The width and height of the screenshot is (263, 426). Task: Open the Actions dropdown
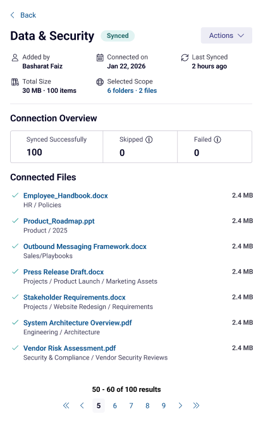(x=226, y=35)
